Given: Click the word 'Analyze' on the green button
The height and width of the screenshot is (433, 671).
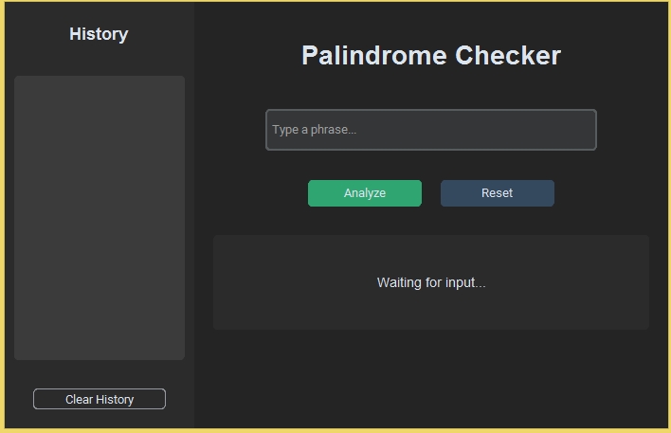Looking at the screenshot, I should click(365, 193).
